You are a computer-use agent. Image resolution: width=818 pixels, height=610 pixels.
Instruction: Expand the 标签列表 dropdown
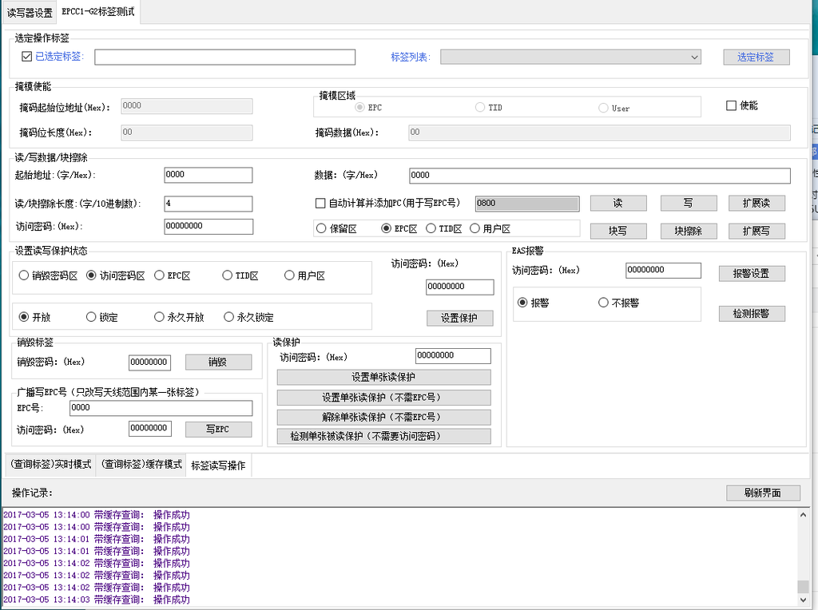coord(570,57)
